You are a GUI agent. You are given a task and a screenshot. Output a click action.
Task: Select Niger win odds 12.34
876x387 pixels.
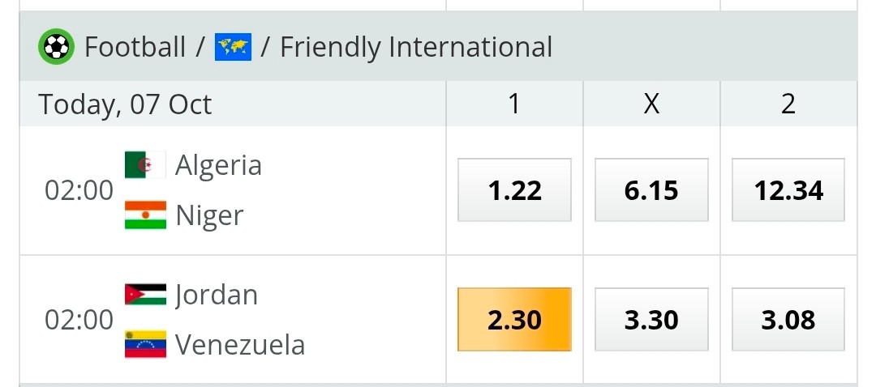click(x=788, y=190)
